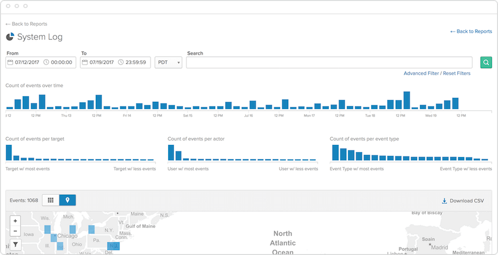Screen dimensions: 498x255
Task: Click the Back to Reports link at top right
Action: pyautogui.click(x=471, y=32)
